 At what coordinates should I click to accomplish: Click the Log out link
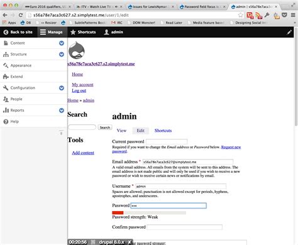(x=79, y=90)
